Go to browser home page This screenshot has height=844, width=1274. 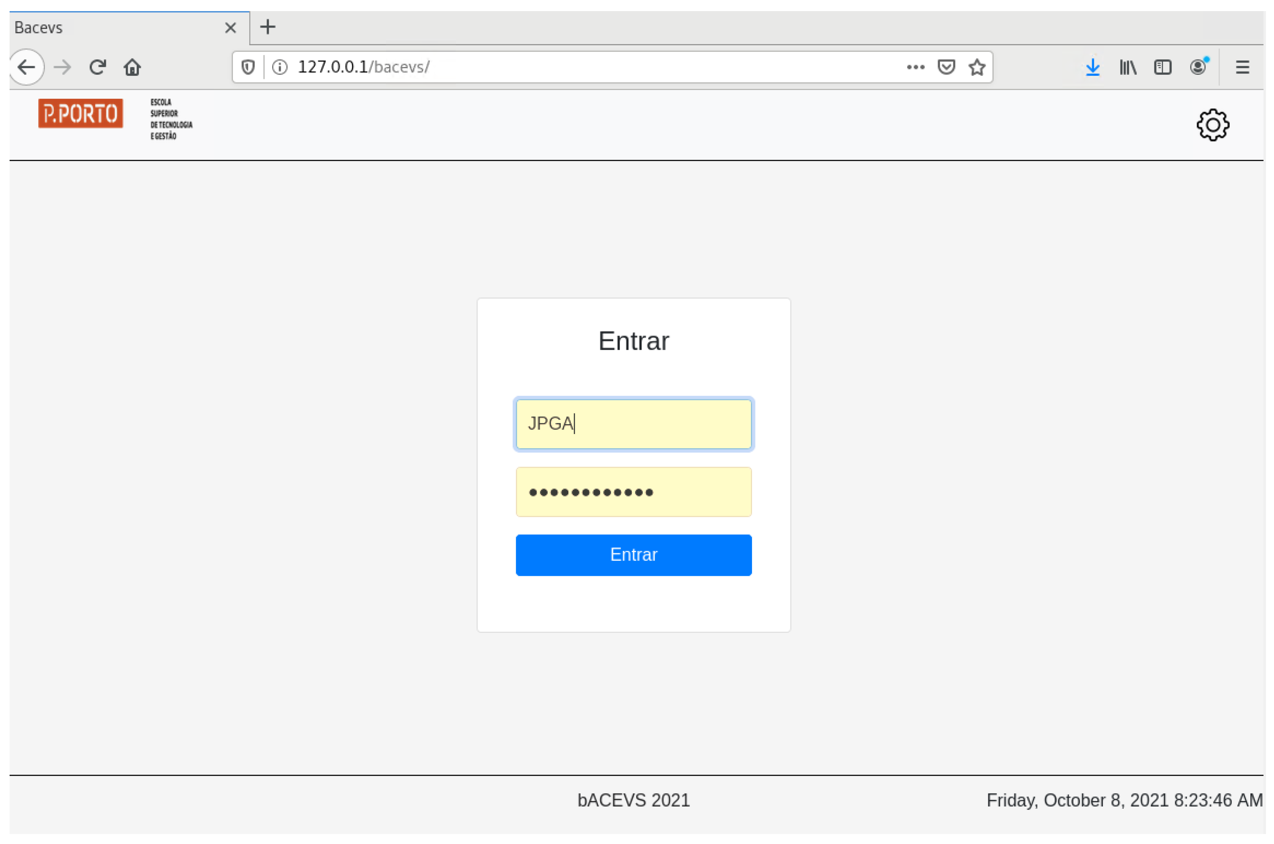(132, 67)
